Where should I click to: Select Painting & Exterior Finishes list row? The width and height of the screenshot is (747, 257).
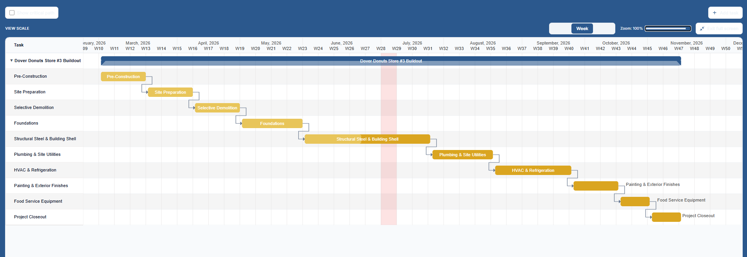tap(44, 186)
